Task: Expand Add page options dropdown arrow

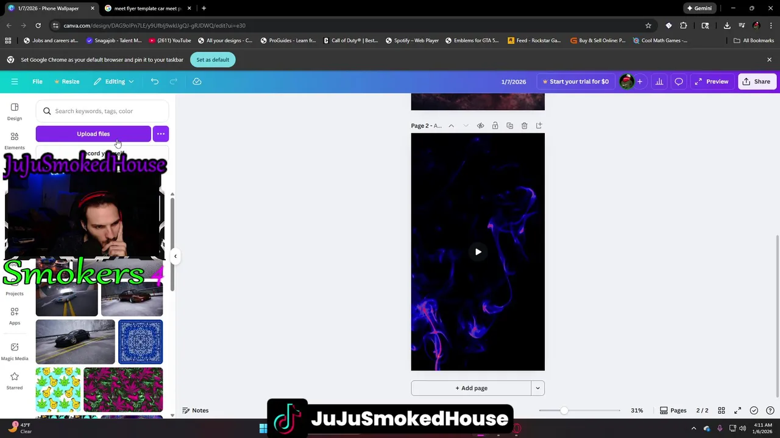Action: tap(537, 388)
